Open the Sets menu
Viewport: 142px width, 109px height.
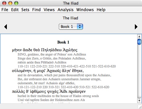(25, 10)
